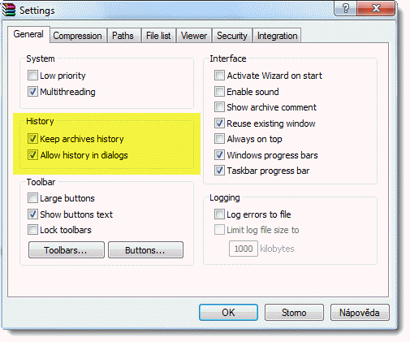Click the WinRAR books icon in title bar

pyautogui.click(x=9, y=10)
